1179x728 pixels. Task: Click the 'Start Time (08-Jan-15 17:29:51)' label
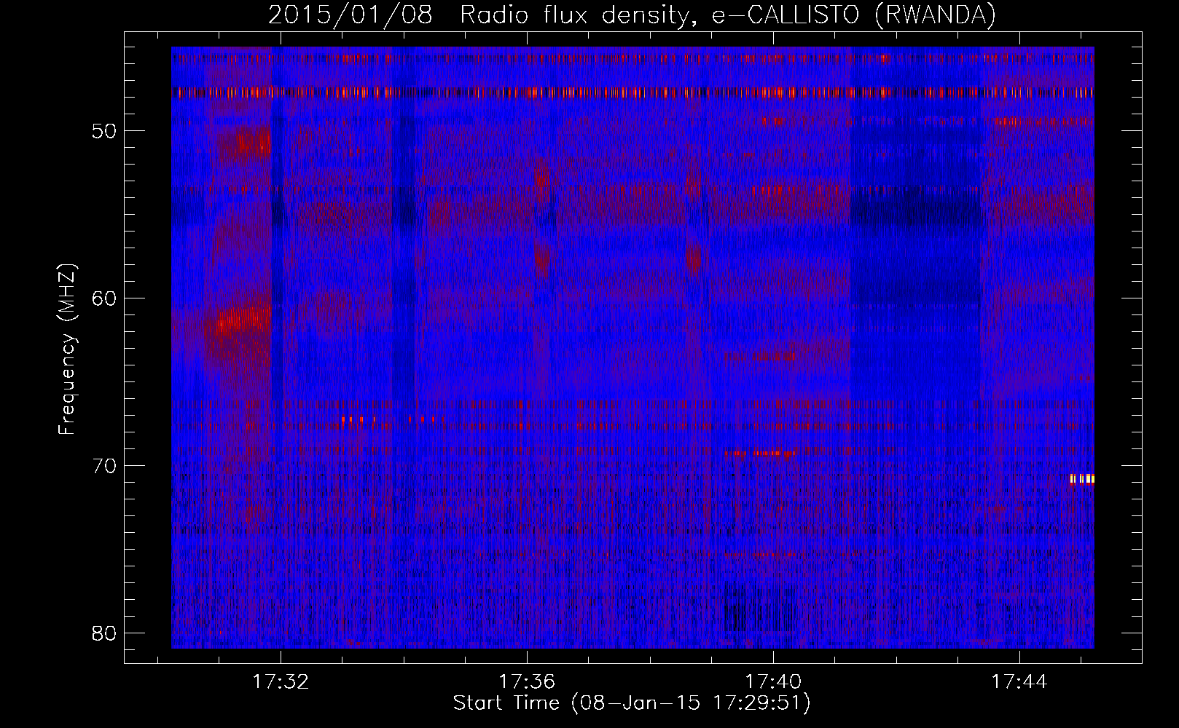[x=632, y=703]
